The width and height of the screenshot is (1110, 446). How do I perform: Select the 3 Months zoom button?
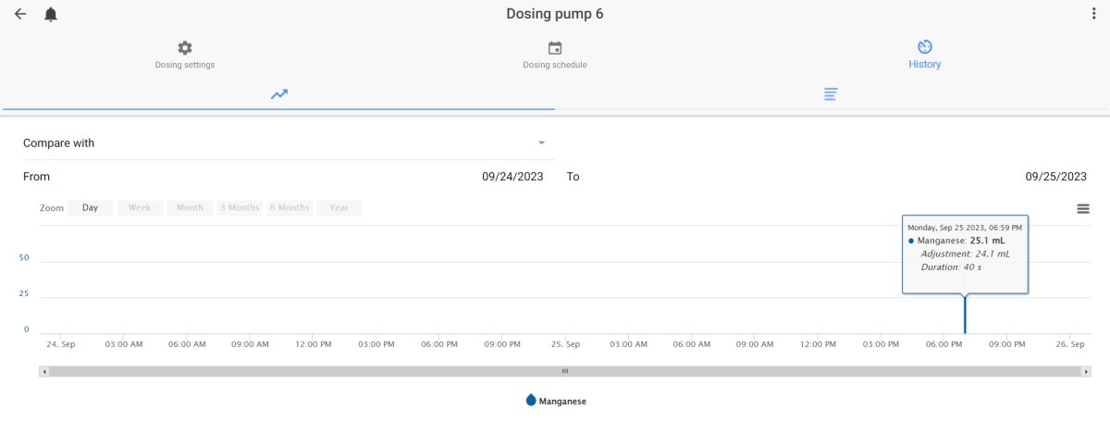coord(240,208)
